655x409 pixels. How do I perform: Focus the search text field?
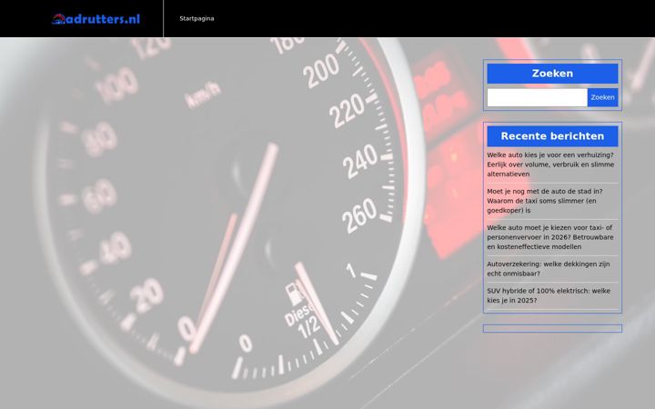click(x=538, y=97)
